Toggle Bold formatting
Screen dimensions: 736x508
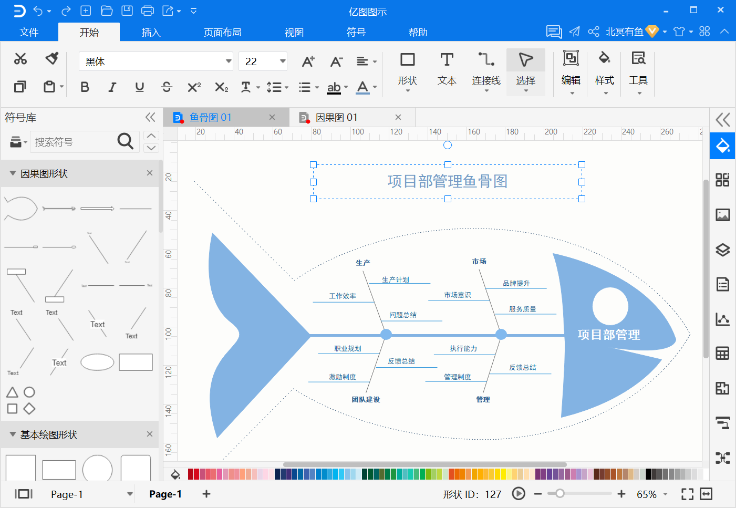85,87
